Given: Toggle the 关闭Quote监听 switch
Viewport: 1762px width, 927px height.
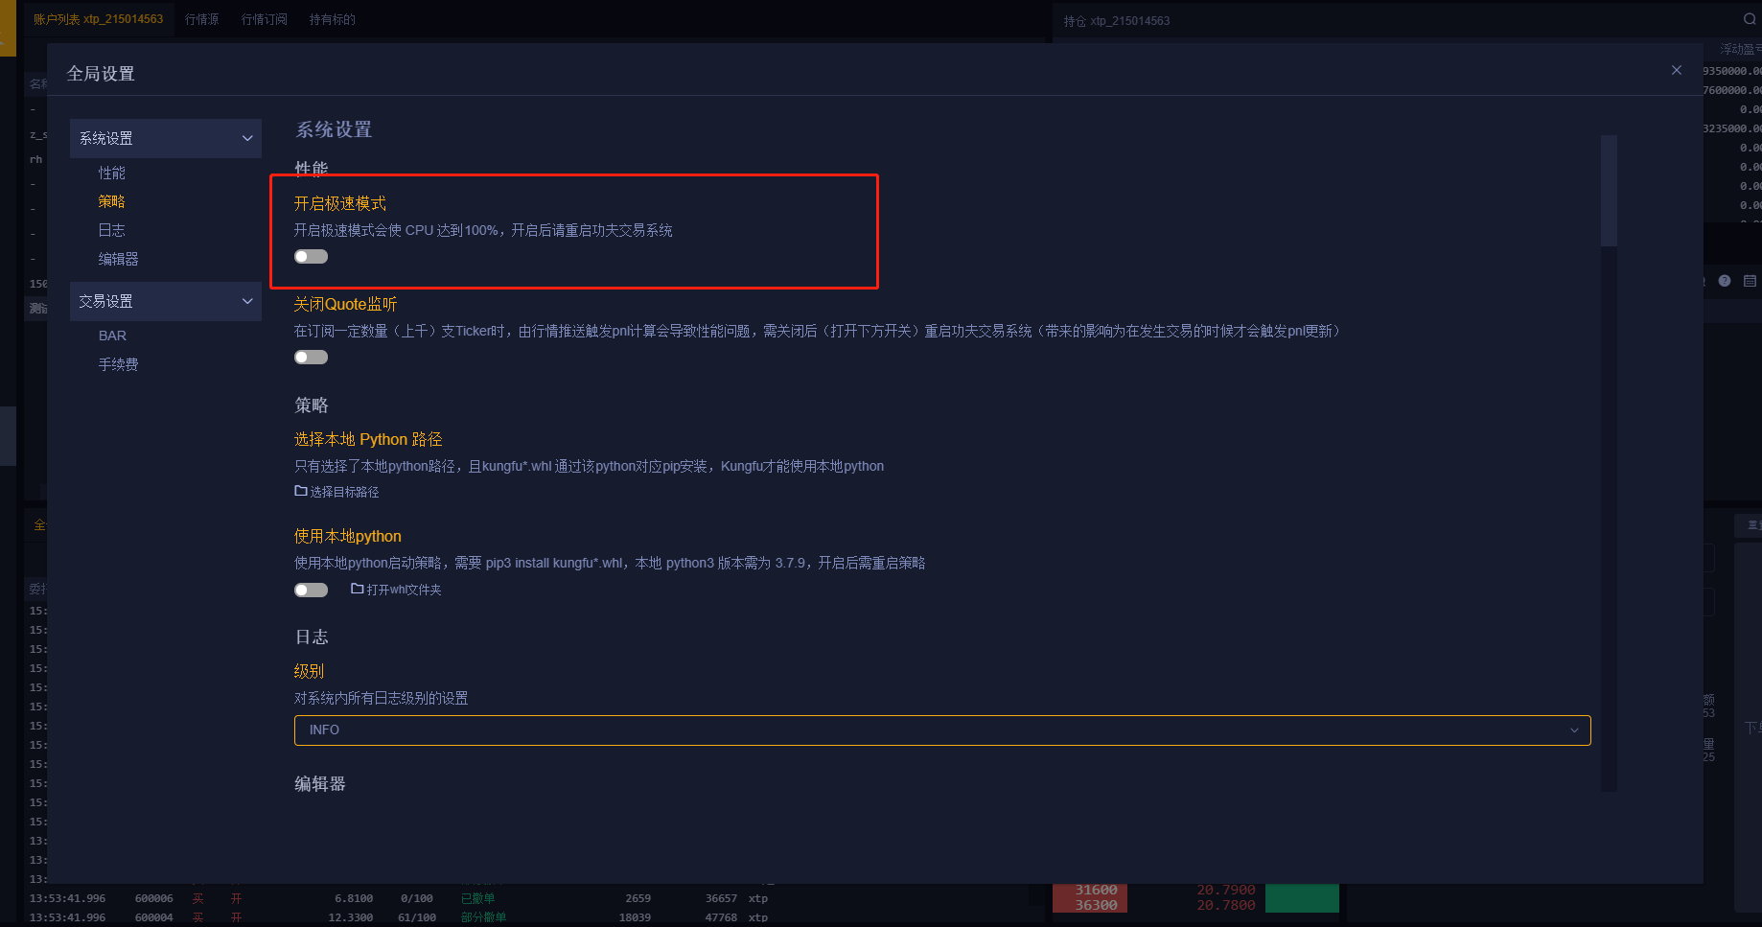Looking at the screenshot, I should click(311, 357).
